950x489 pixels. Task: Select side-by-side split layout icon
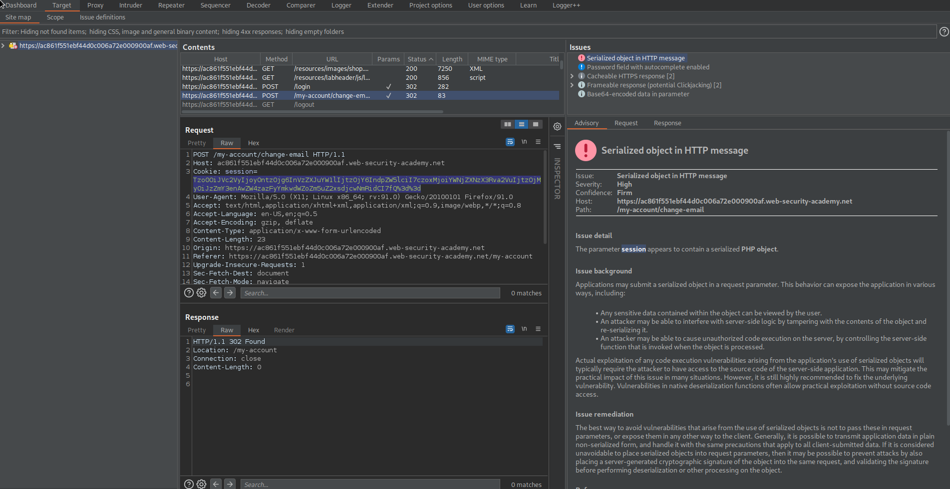(508, 124)
